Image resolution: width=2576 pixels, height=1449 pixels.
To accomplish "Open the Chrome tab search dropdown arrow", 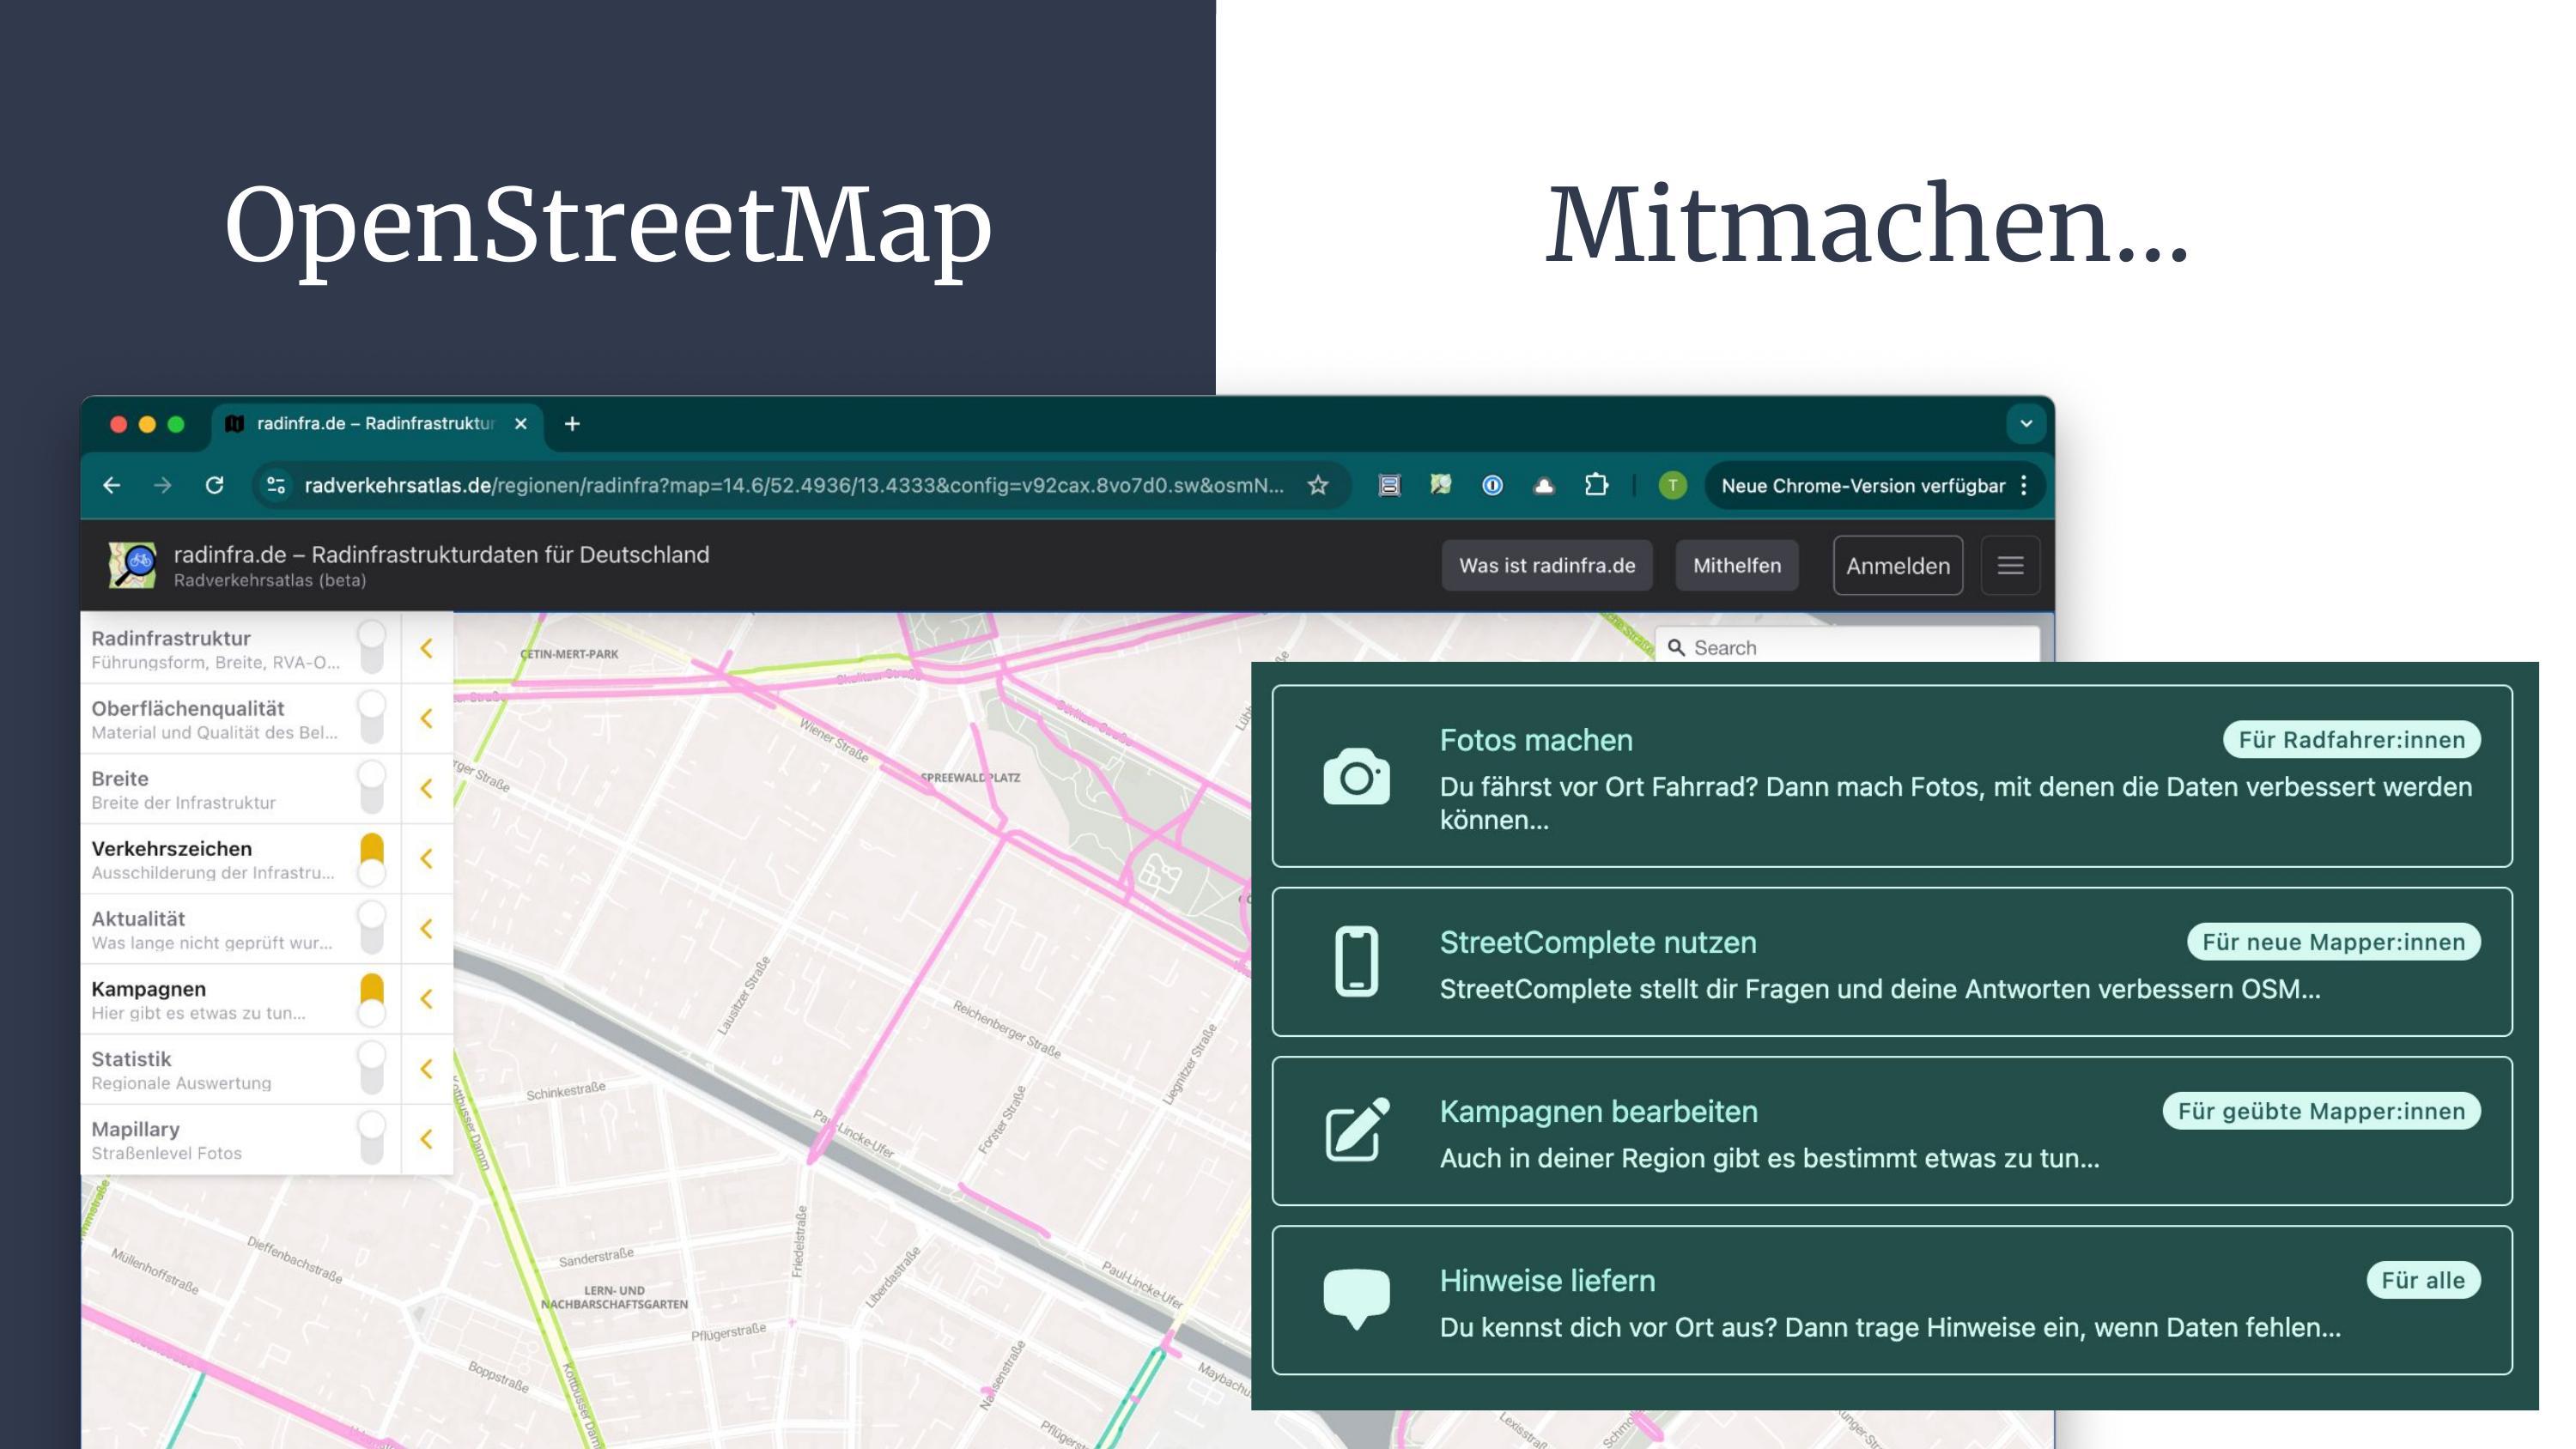I will tap(2026, 424).
